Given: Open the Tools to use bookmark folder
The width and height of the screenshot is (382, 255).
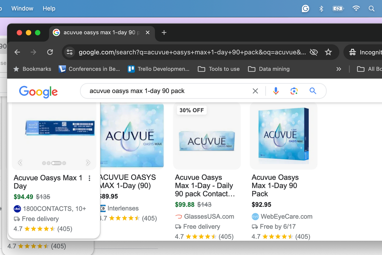Looking at the screenshot, I should [x=219, y=69].
